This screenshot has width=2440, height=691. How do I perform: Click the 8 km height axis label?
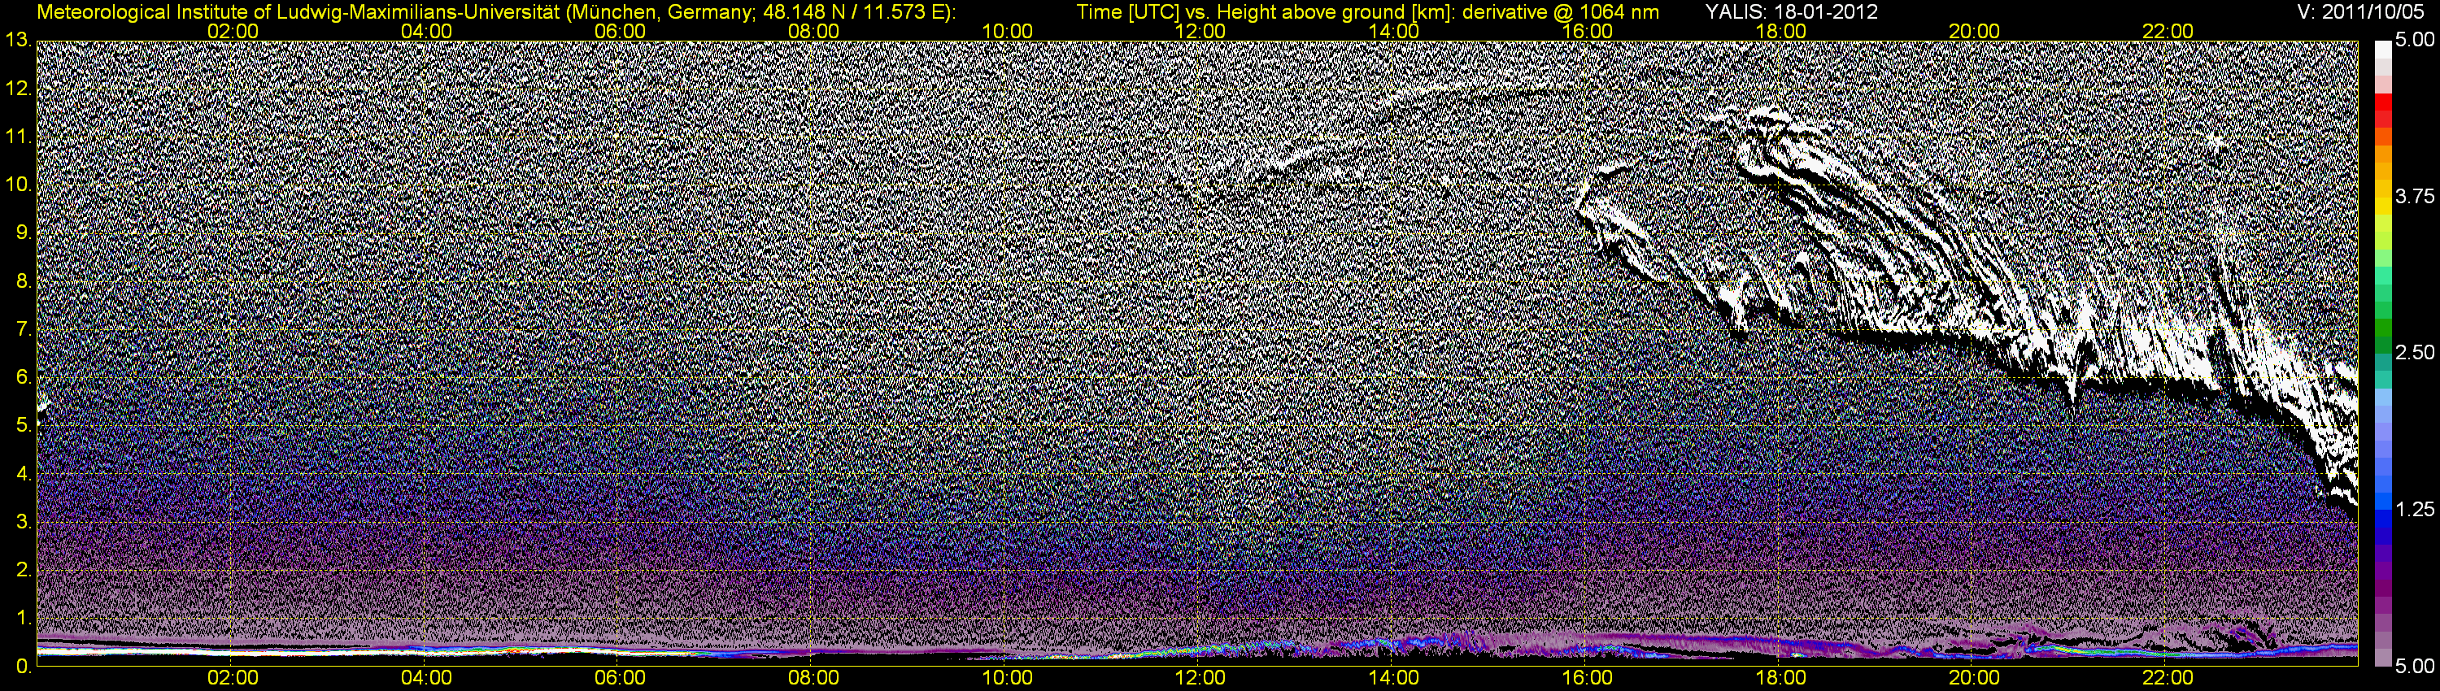24,282
